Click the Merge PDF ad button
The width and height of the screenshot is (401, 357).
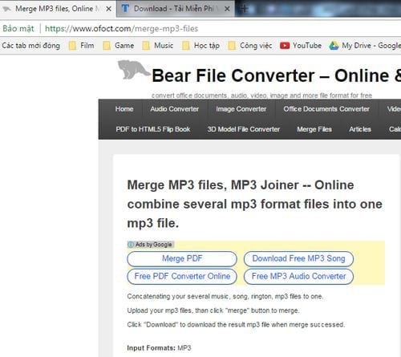click(x=182, y=258)
